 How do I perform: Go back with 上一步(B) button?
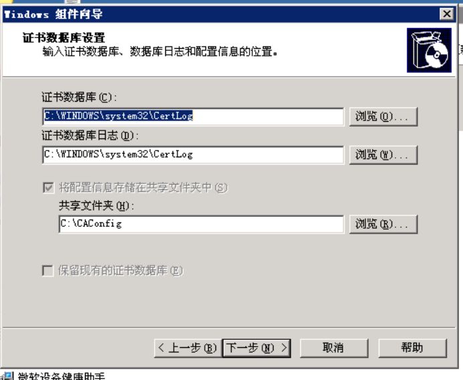[188, 348]
